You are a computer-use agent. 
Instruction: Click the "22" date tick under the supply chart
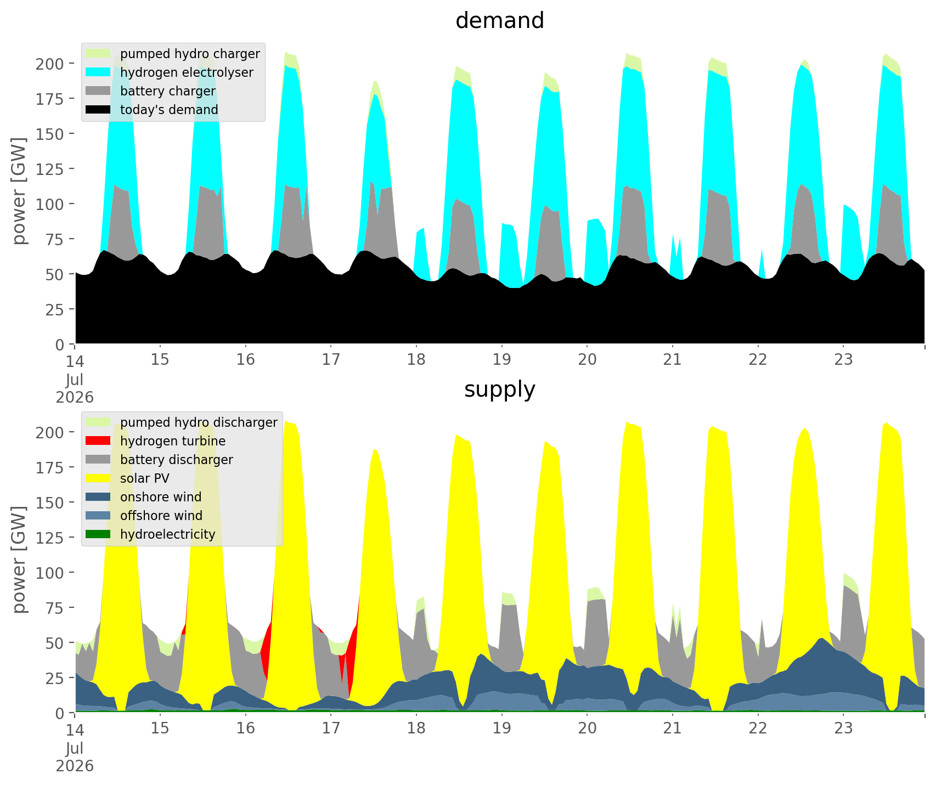point(757,729)
